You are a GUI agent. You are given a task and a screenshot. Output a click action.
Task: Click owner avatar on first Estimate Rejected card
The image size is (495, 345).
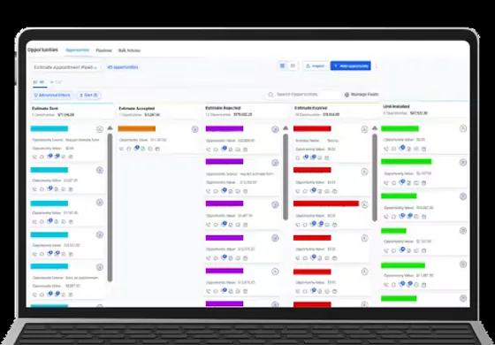point(275,129)
